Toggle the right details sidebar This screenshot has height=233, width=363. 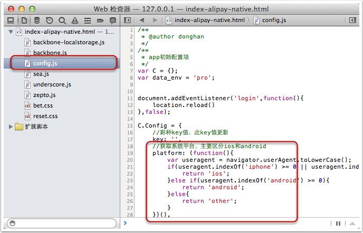[353, 224]
